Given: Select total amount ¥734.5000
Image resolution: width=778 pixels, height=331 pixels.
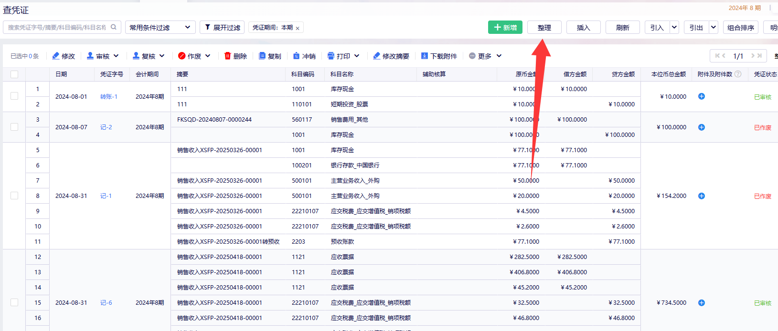Looking at the screenshot, I should (671, 302).
